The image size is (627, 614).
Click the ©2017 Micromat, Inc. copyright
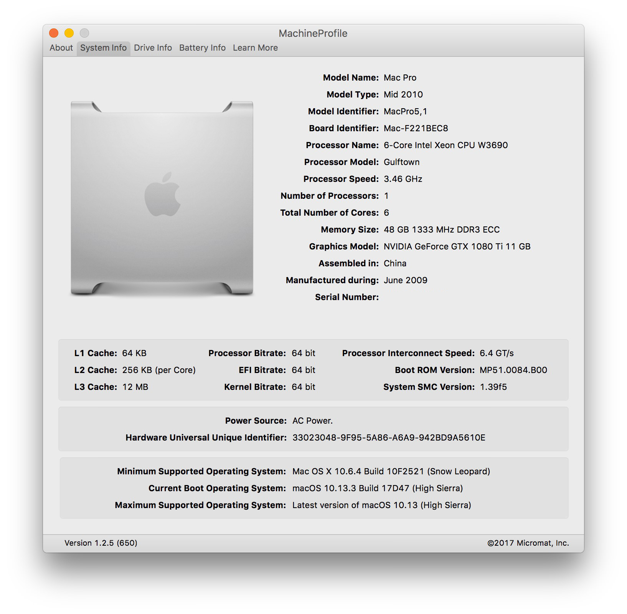pos(528,543)
